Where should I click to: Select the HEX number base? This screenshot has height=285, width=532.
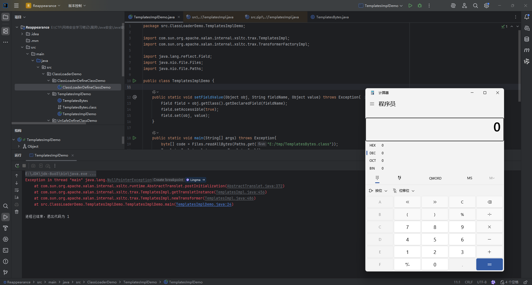click(373, 145)
